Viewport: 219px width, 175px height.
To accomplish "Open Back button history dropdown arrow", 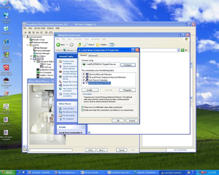I will (x=67, y=45).
